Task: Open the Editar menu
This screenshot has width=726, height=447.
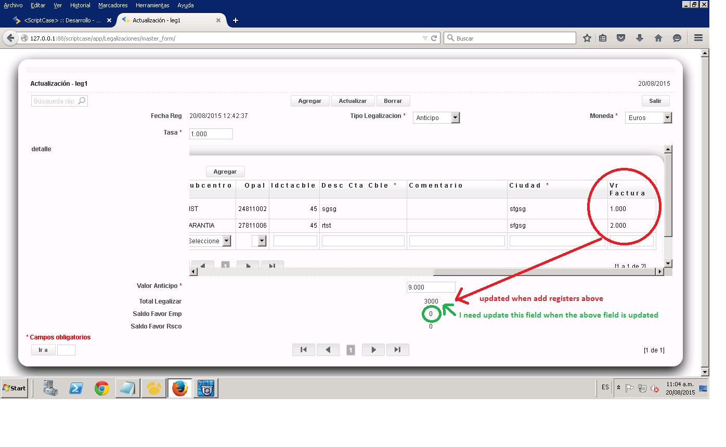Action: pos(37,5)
